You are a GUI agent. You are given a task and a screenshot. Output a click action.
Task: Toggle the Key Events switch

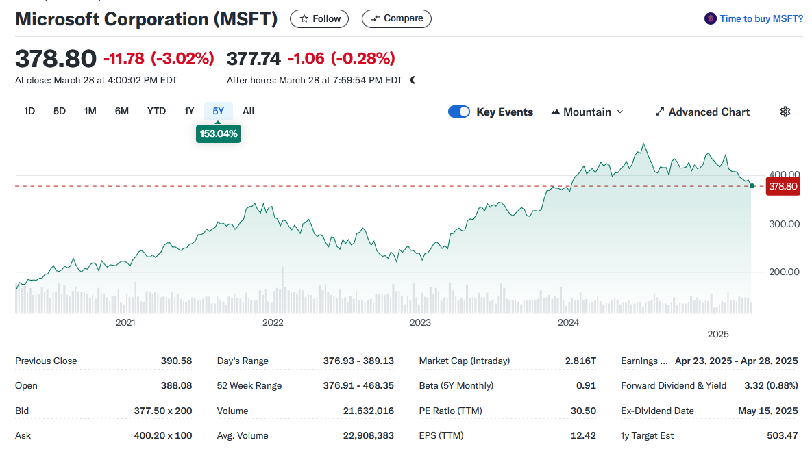[x=459, y=112]
